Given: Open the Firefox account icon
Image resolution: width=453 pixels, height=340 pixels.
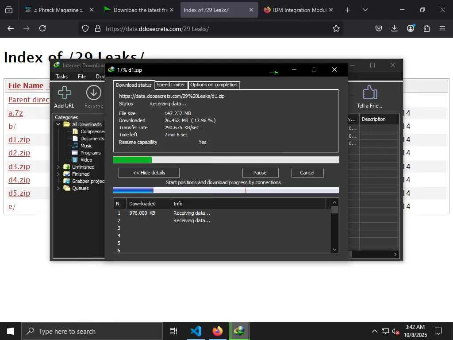Looking at the screenshot, I should coord(411,28).
